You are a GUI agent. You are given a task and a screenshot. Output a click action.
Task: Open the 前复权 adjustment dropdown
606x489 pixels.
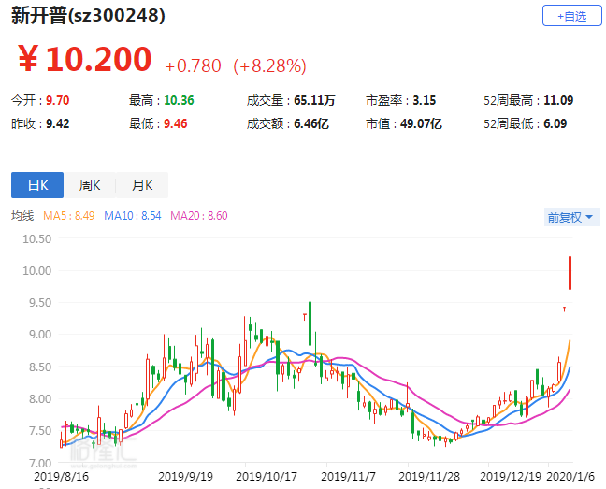pyautogui.click(x=571, y=217)
